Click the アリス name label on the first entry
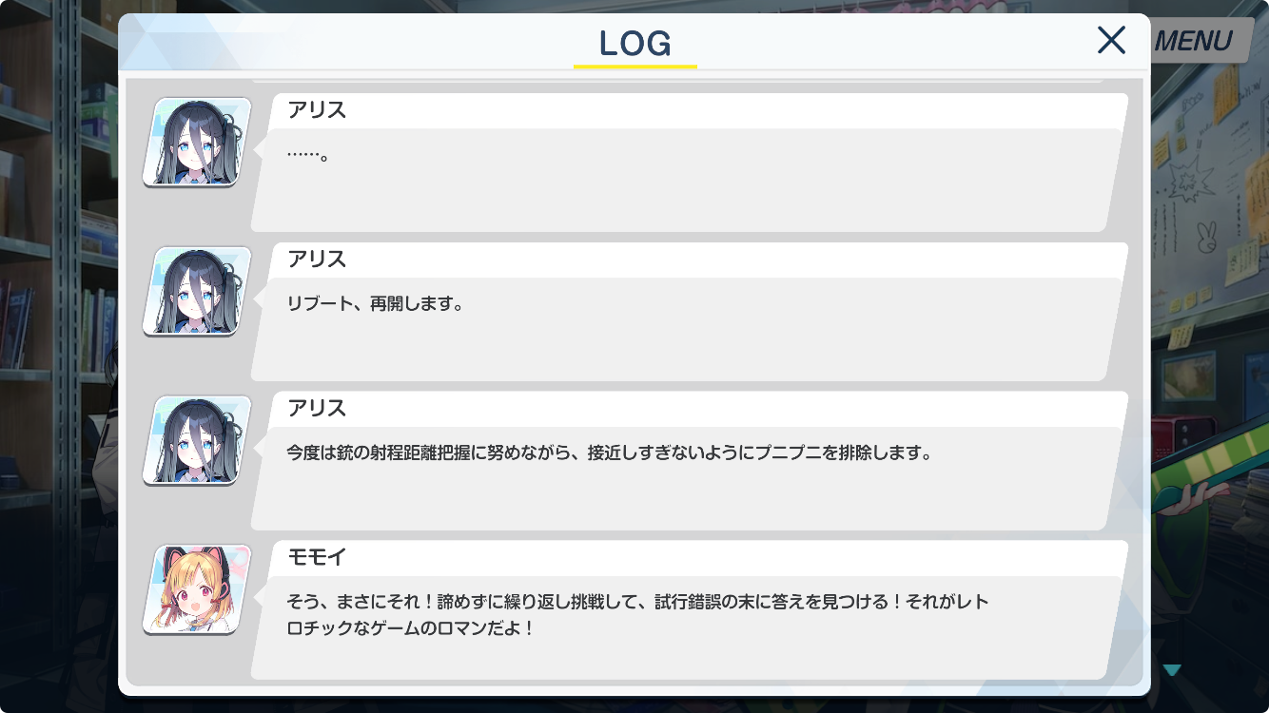This screenshot has width=1269, height=713. 317,110
